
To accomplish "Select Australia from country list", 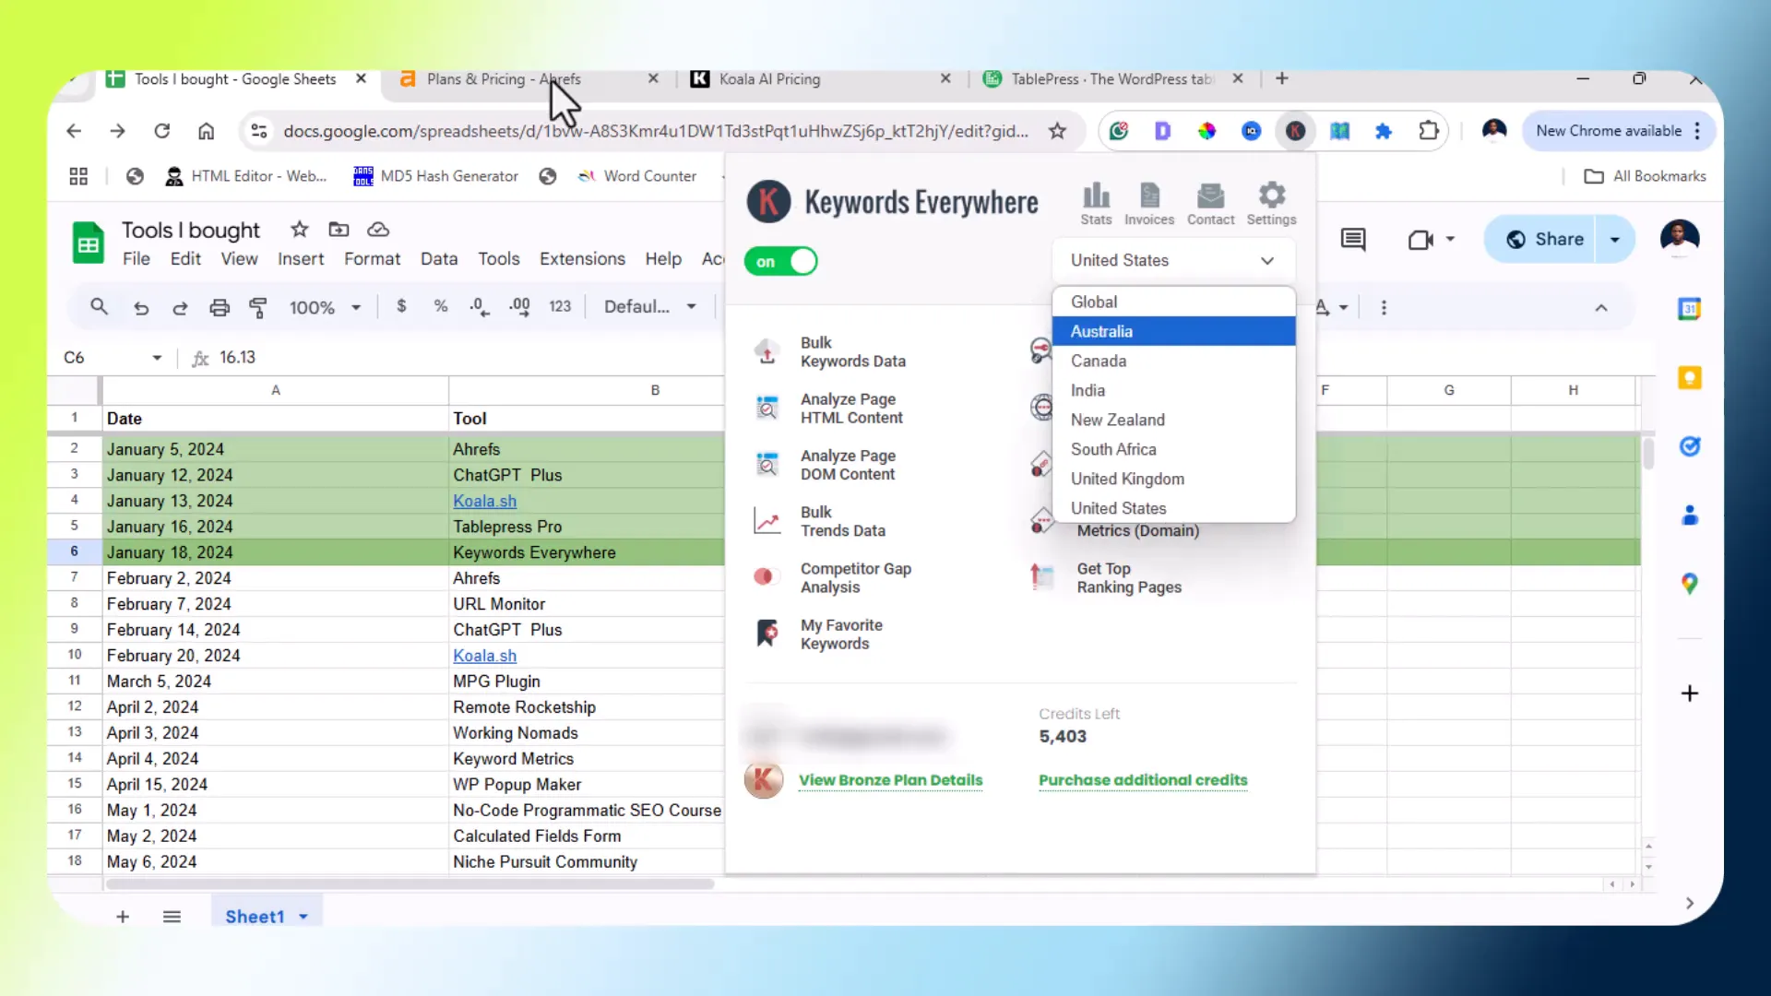I will tap(1173, 331).
